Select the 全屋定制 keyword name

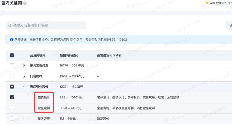pos(44,108)
